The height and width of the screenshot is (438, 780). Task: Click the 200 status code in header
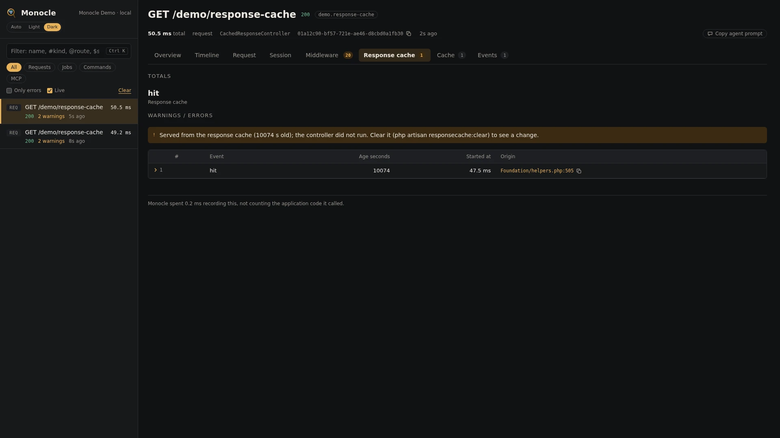pyautogui.click(x=305, y=15)
